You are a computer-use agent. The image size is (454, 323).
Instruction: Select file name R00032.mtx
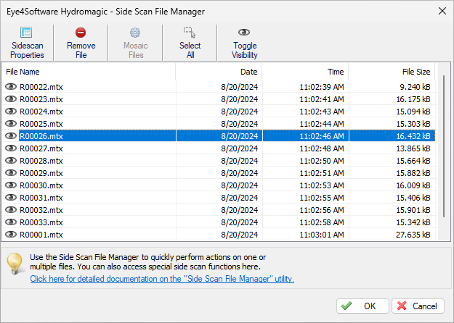(41, 210)
